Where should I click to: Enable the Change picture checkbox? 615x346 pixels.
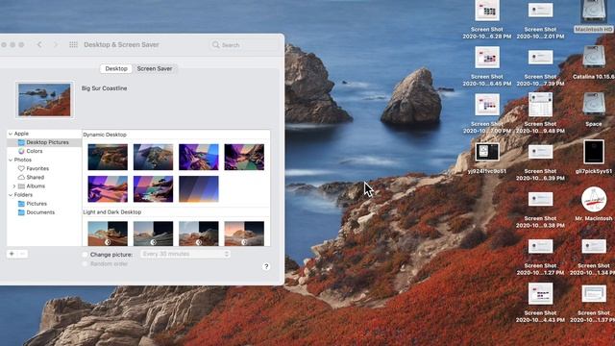[x=86, y=255]
